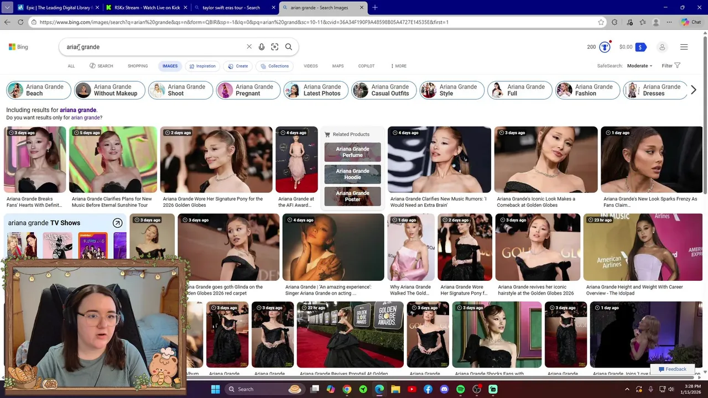Expand the MORE search categories menu
Image resolution: width=708 pixels, height=398 pixels.
click(x=398, y=66)
